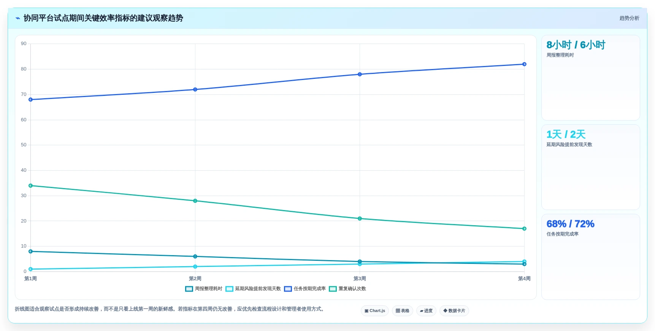The image size is (655, 331).
Task: Click the 表格 tag
Action: (x=403, y=311)
